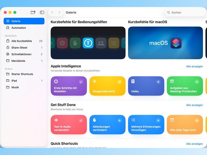Open Wie viele Tage noch card
Viewport: 207px width, 155px height.
[185, 125]
